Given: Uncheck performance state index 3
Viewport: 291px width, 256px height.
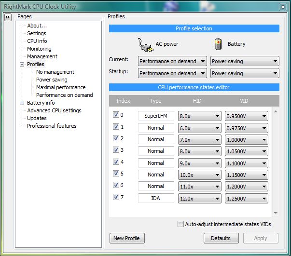Looking at the screenshot, I should click(x=116, y=149).
